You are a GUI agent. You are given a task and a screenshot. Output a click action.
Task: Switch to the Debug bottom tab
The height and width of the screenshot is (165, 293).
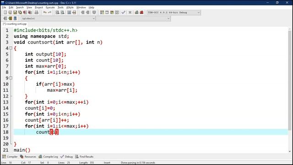coord(67,157)
